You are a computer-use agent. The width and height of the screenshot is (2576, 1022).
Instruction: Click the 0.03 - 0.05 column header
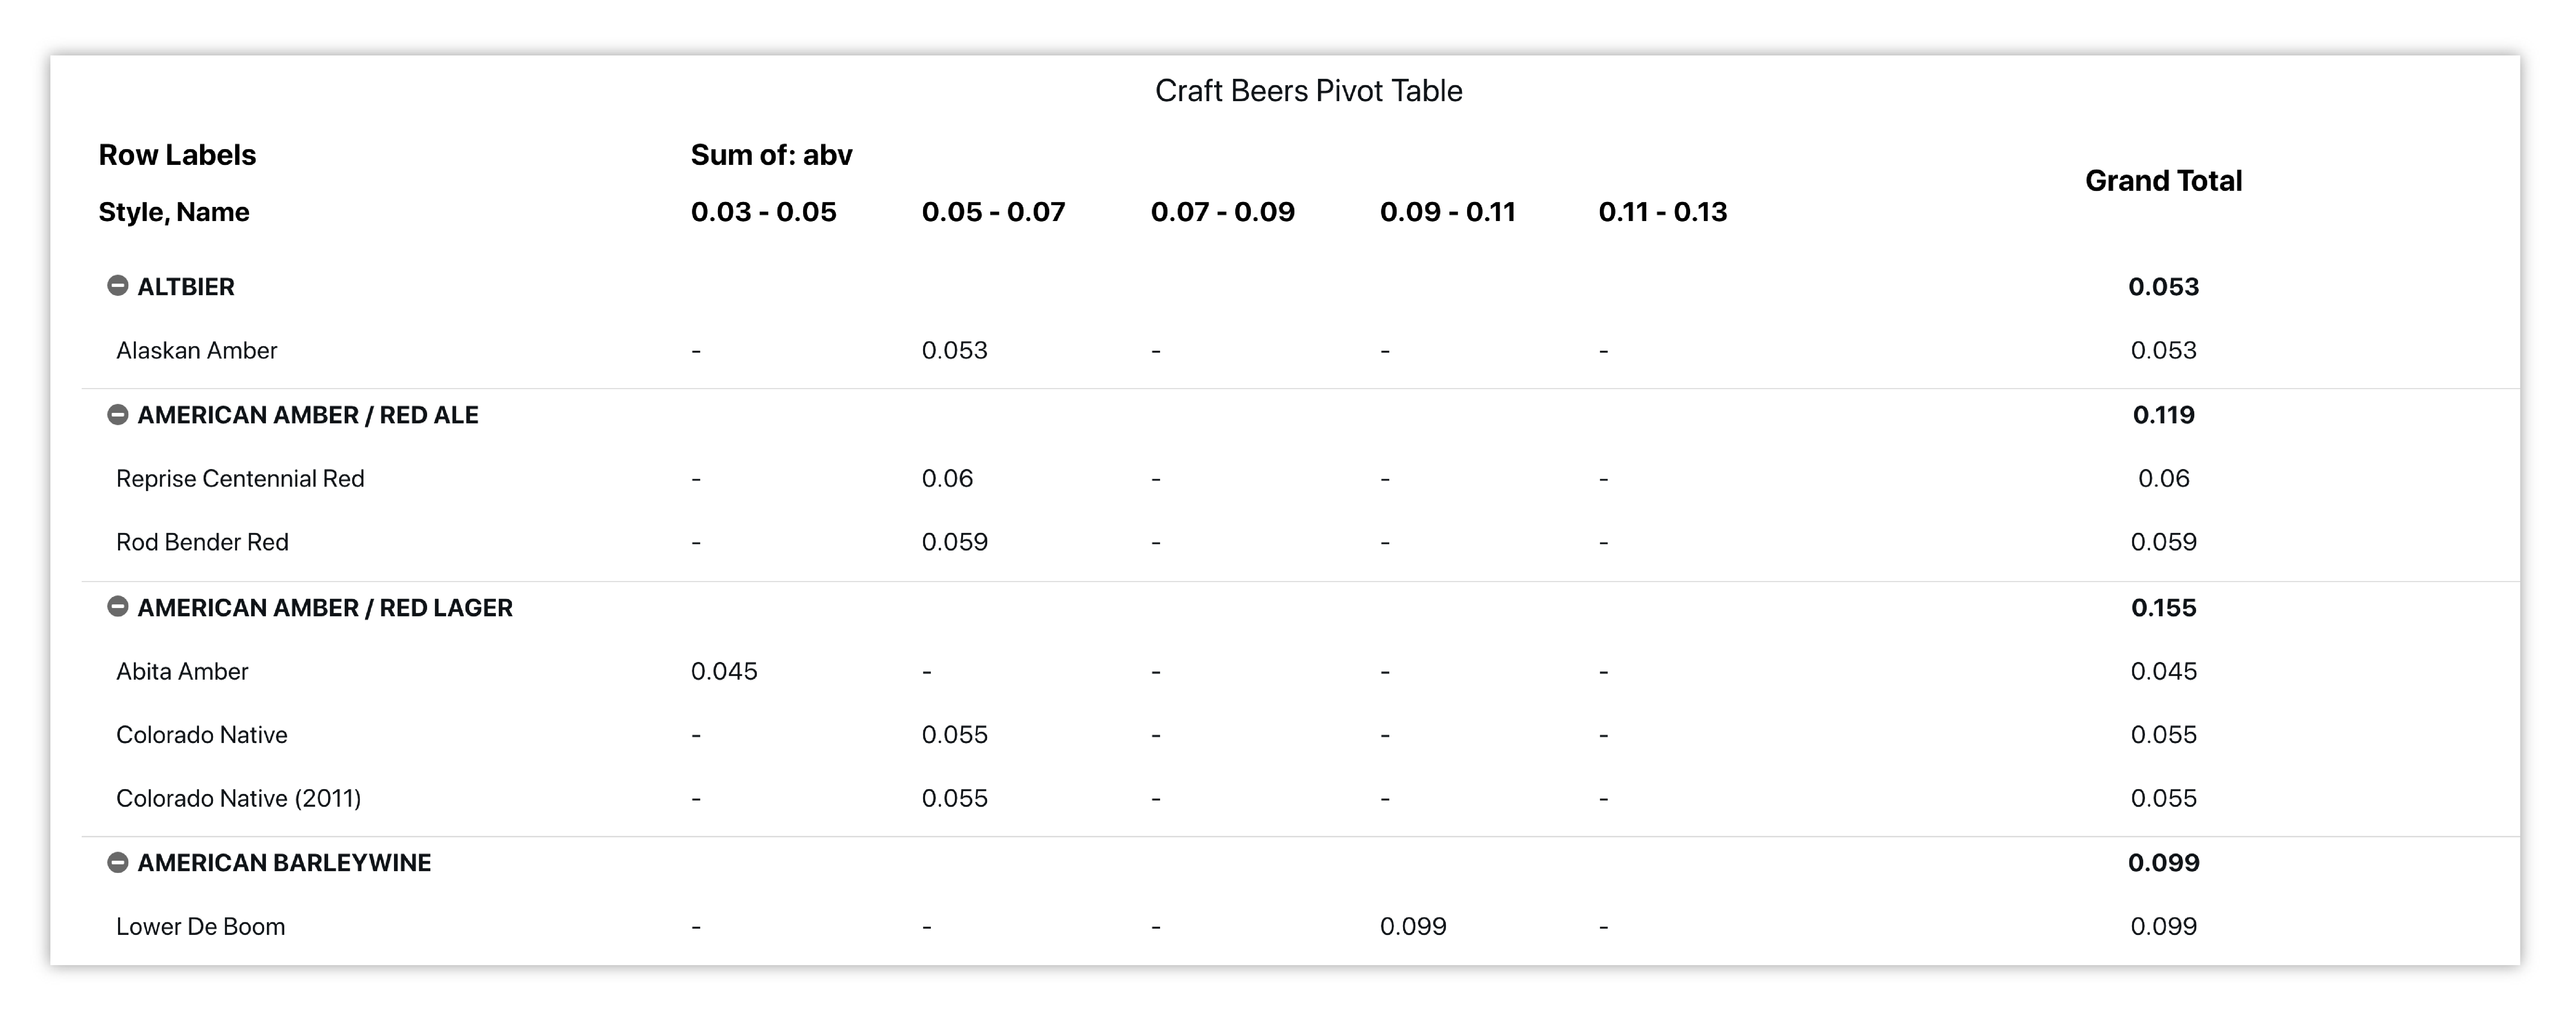pyautogui.click(x=763, y=212)
